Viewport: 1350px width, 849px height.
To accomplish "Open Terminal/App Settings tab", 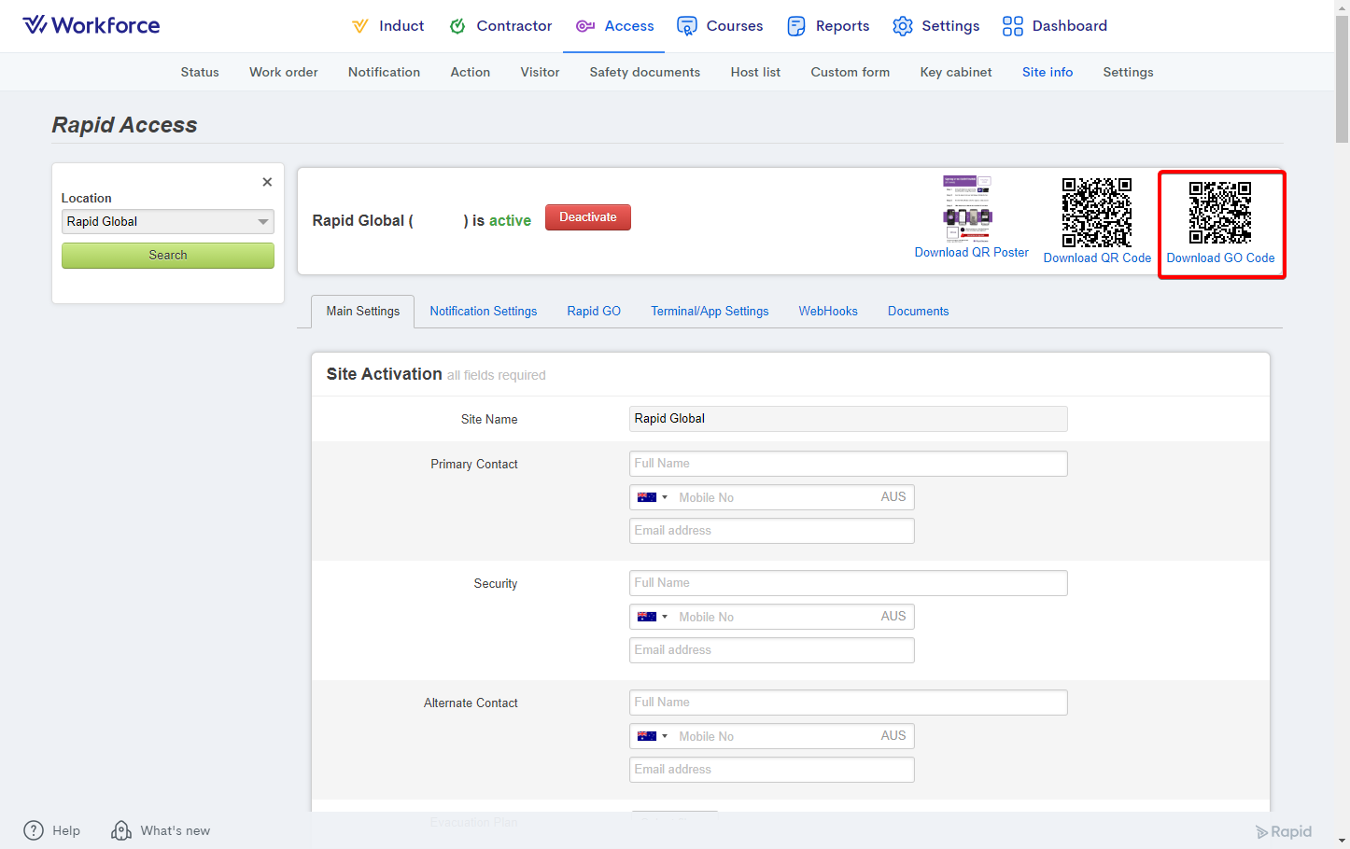I will click(710, 312).
